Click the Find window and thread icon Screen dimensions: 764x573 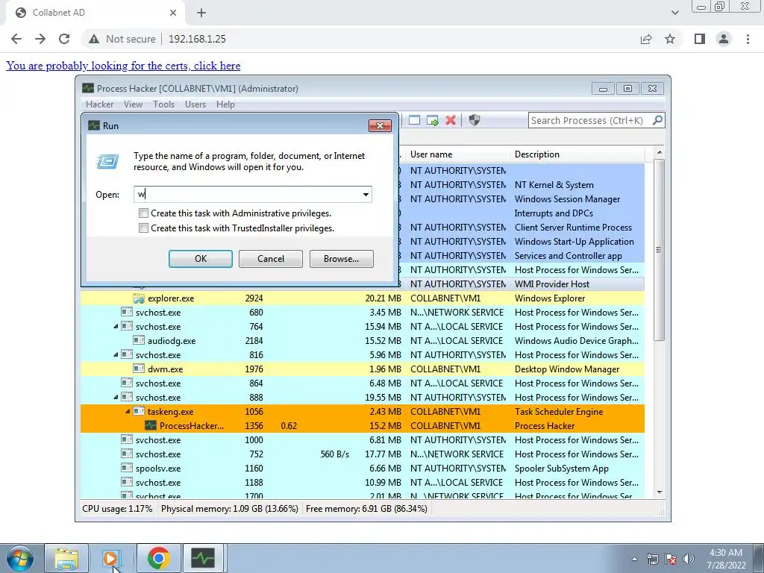pos(432,120)
